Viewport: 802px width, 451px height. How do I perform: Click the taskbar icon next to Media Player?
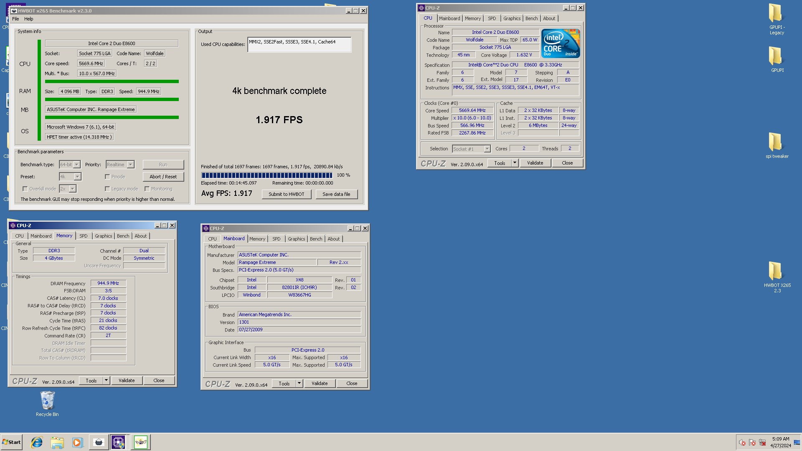[x=99, y=442]
